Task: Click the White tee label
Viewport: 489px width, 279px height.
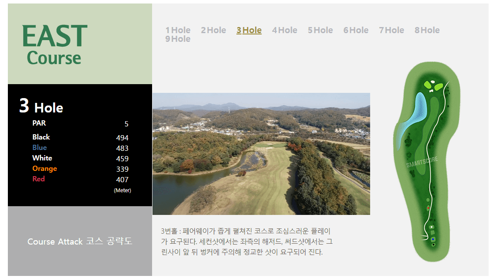Action: tap(42, 158)
